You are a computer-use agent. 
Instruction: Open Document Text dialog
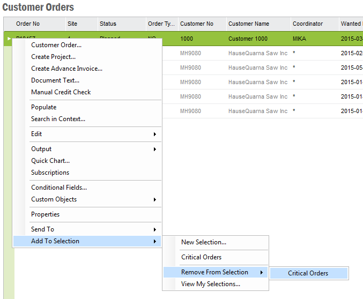coord(55,80)
